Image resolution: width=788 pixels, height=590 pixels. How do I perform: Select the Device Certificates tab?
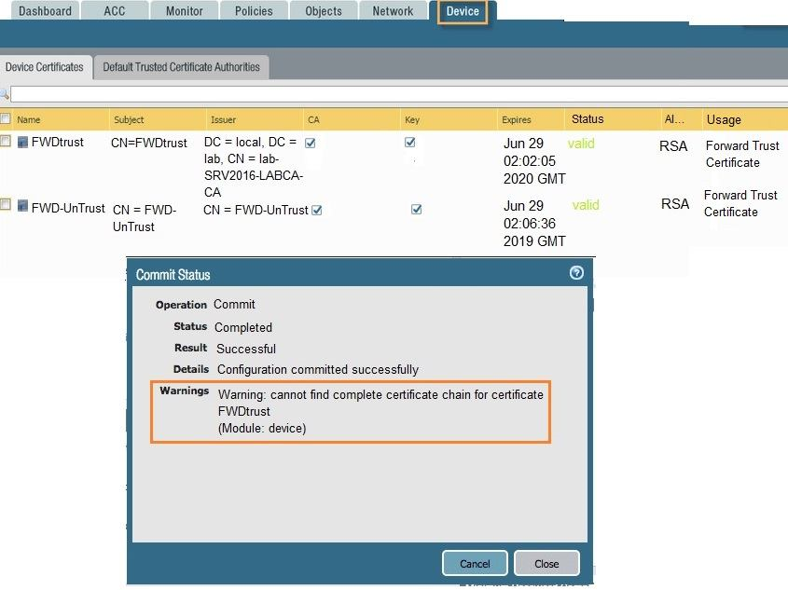pos(45,67)
